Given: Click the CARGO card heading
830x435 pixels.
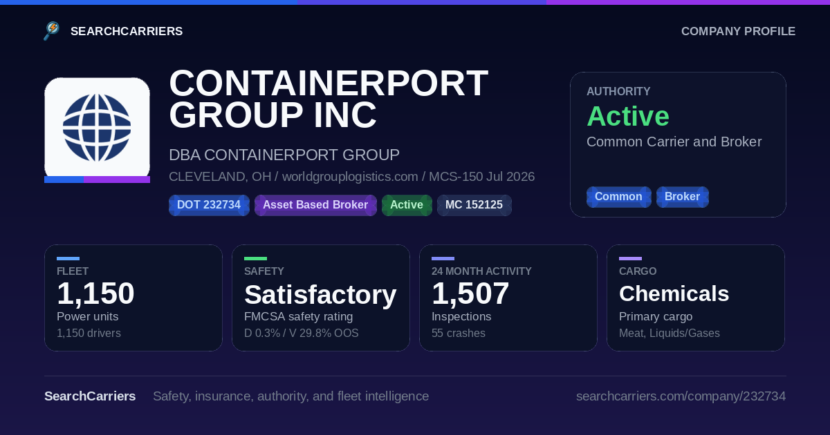Looking at the screenshot, I should click(638, 271).
